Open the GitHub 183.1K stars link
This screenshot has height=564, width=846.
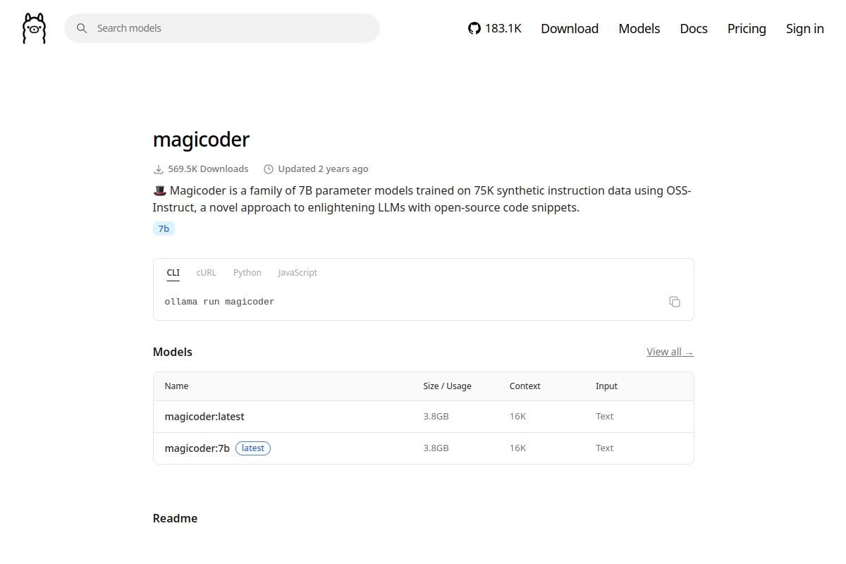(495, 28)
